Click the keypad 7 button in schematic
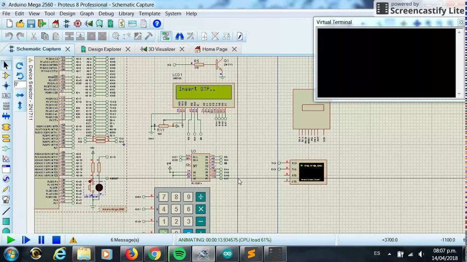Image resolution: width=467 pixels, height=262 pixels. (164, 197)
